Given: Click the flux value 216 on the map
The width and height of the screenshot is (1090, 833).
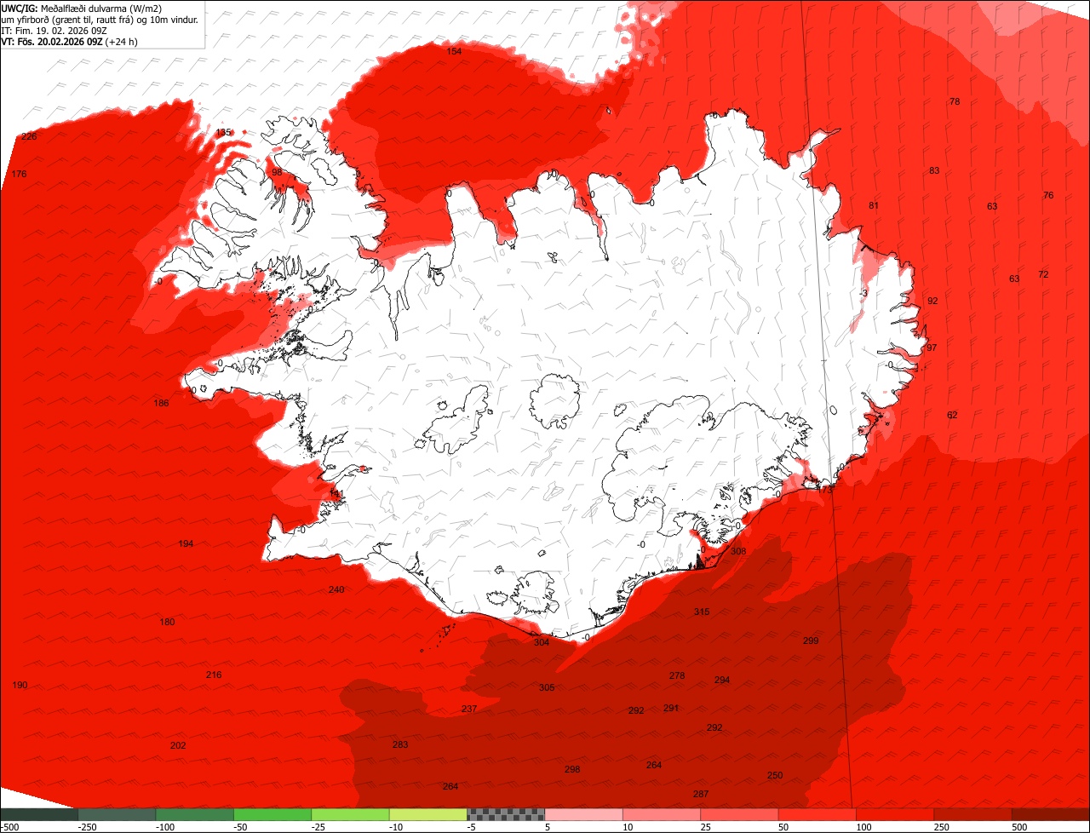Looking at the screenshot, I should tap(214, 675).
